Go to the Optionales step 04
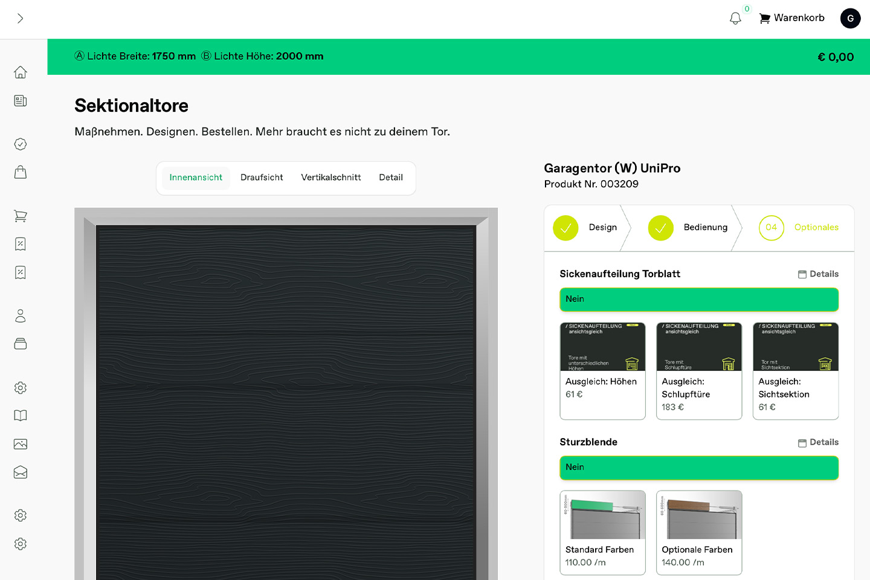Screen dimensions: 870x580 pyautogui.click(x=799, y=228)
